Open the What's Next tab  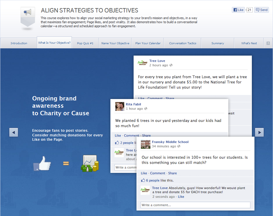click(249, 43)
